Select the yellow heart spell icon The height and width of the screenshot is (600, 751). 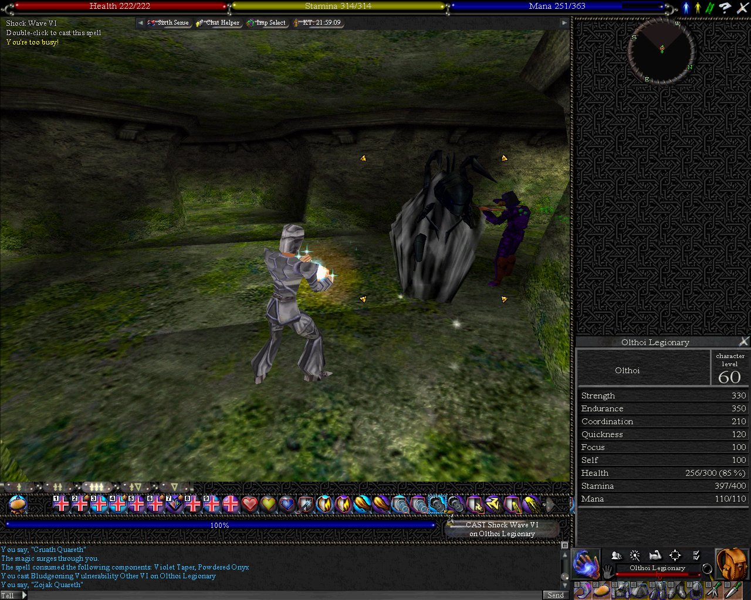[x=268, y=503]
